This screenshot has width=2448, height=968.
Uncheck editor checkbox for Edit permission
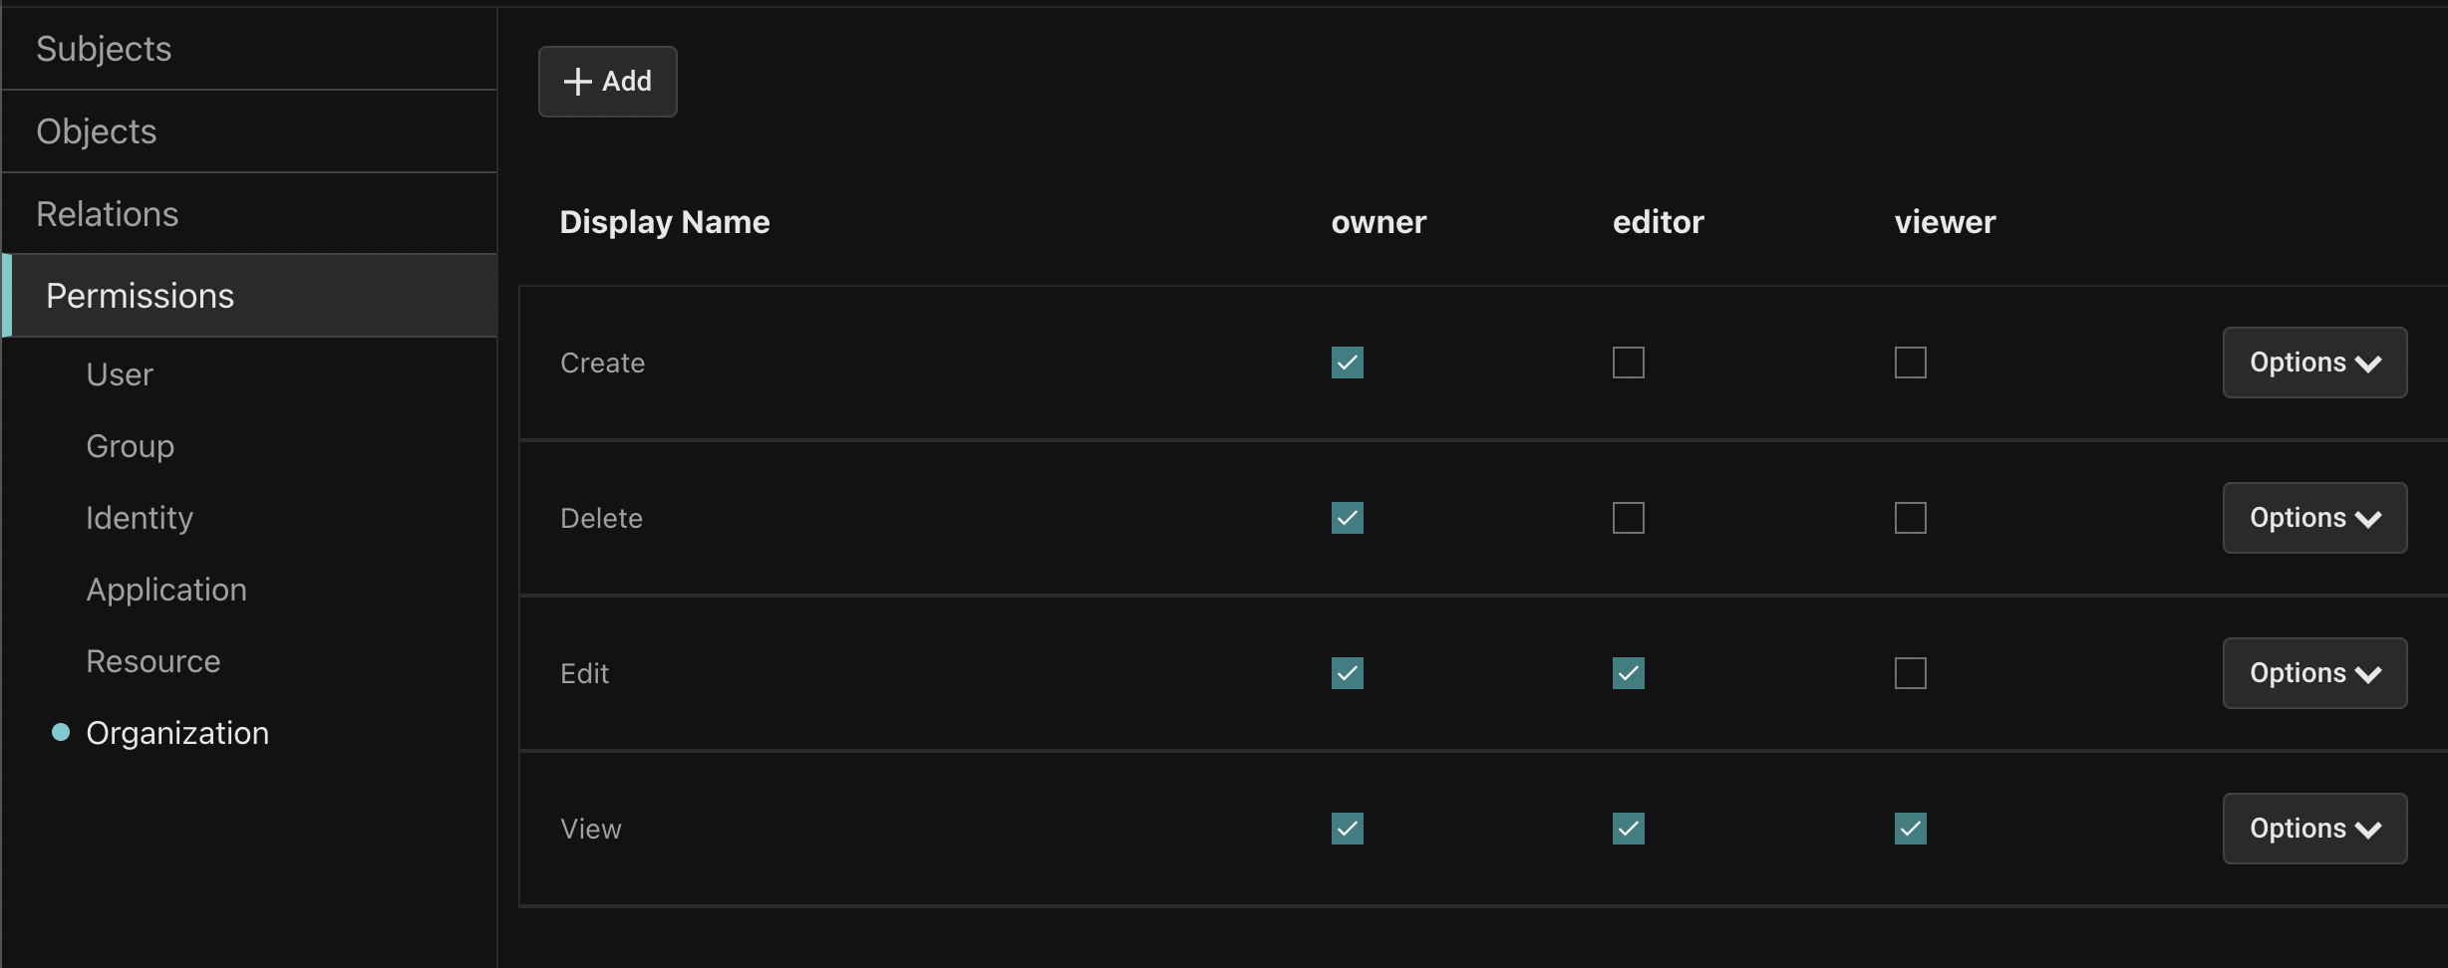1628,673
